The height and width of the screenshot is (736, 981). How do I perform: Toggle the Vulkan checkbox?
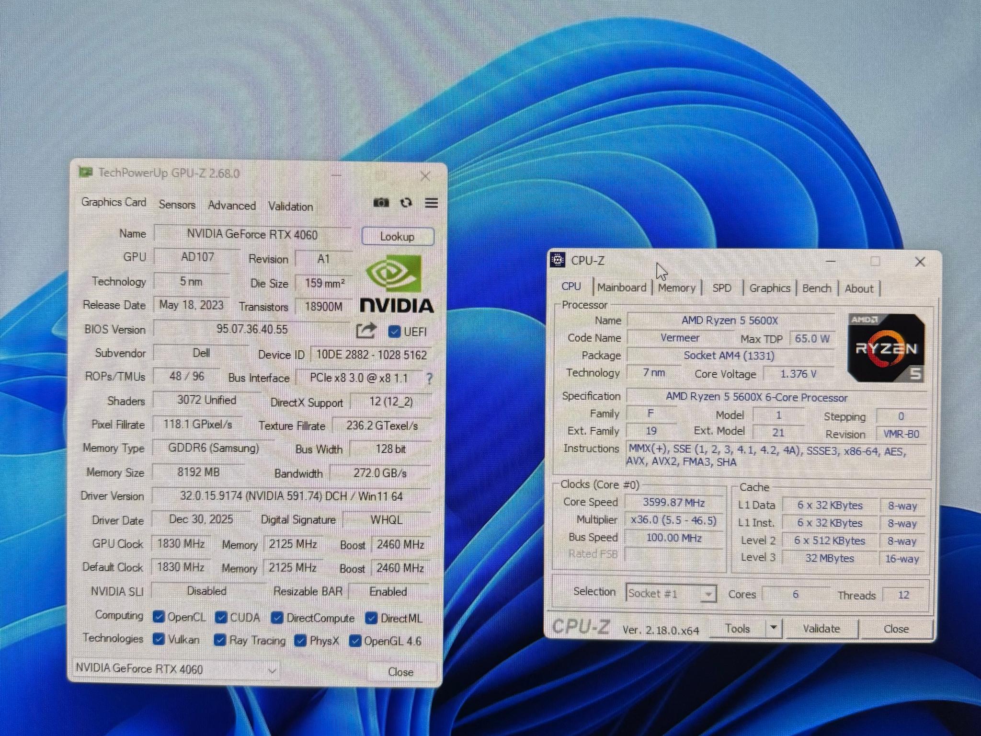159,639
